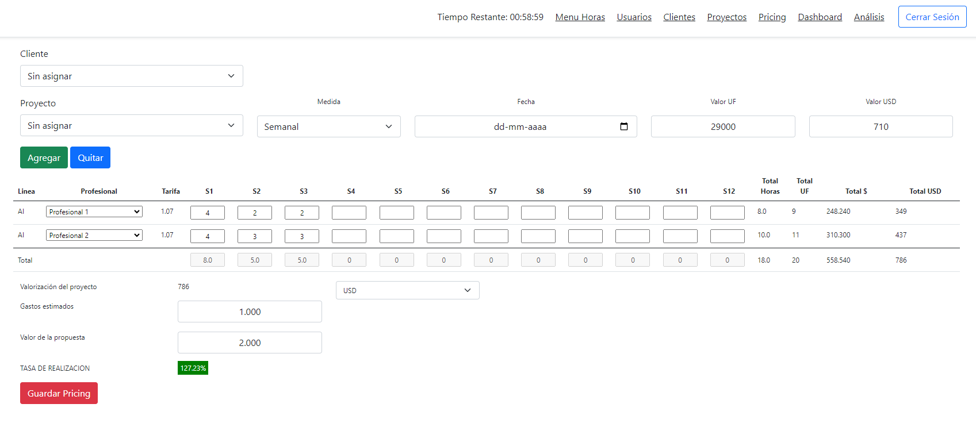Click the Total USD value 437
Viewport: 976px width, 446px height.
tap(901, 235)
